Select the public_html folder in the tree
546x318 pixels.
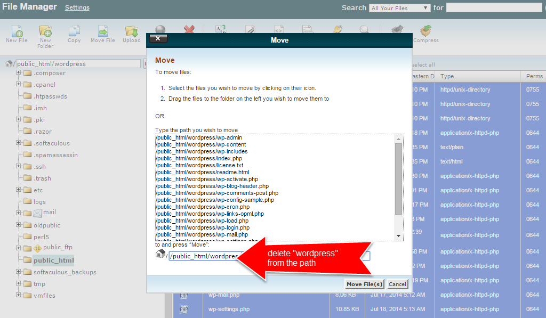(53, 260)
